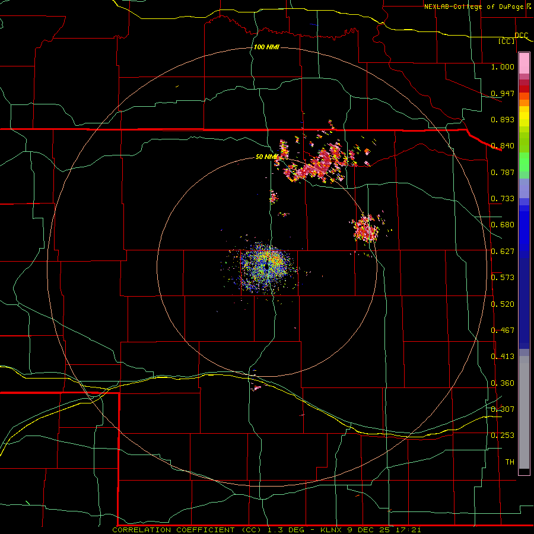Viewport: 534px width, 534px height.
Task: Click the 0.947 color scale label
Action: 503,93
